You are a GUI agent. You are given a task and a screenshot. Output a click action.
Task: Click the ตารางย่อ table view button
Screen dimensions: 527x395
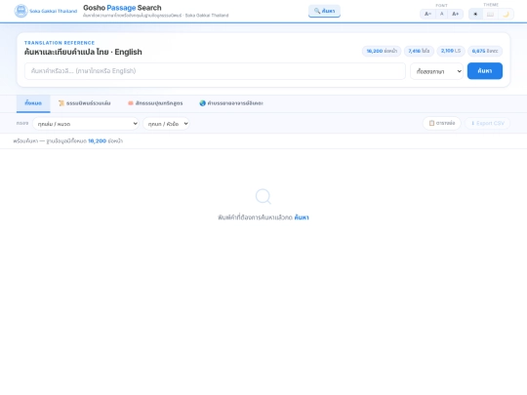tap(442, 123)
